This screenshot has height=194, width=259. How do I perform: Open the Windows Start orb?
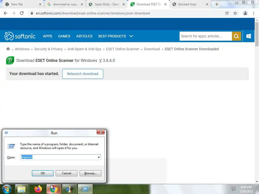coord(7,189)
